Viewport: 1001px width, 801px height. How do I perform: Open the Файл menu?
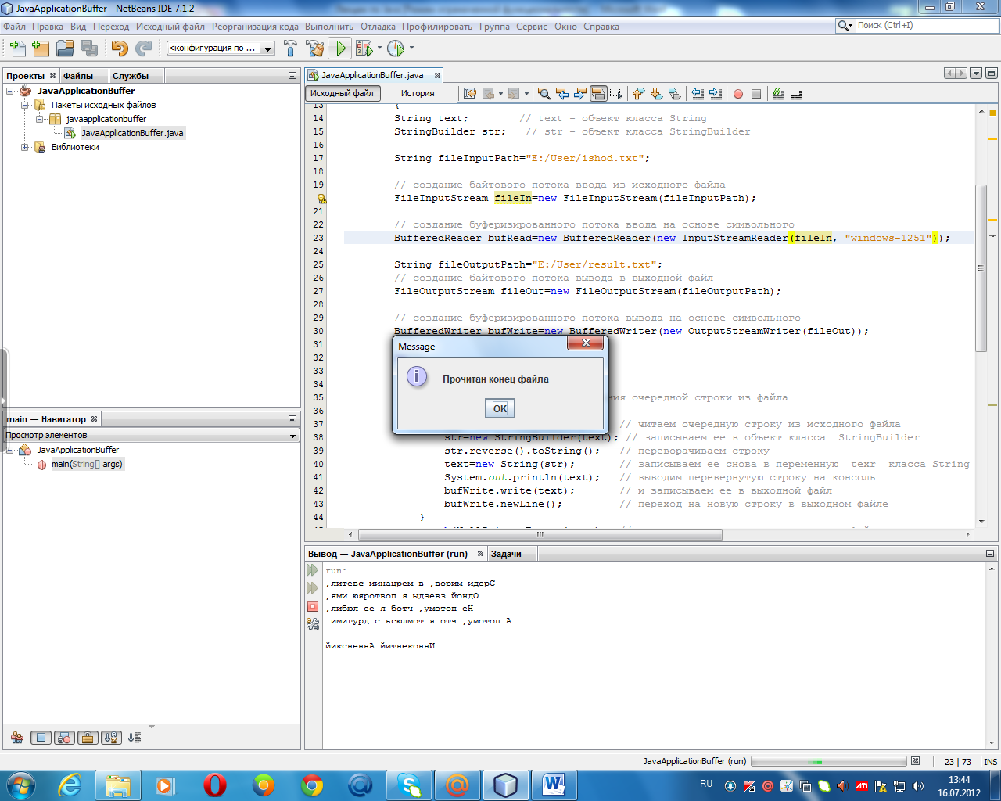[14, 27]
